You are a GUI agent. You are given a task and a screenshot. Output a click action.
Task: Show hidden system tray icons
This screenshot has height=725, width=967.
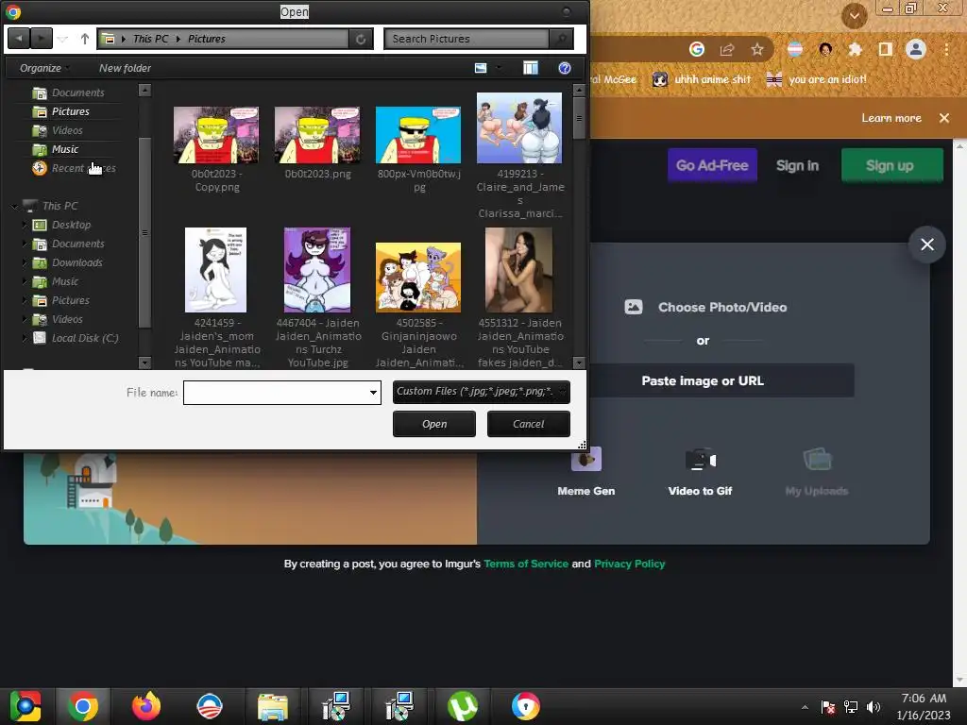coord(805,707)
